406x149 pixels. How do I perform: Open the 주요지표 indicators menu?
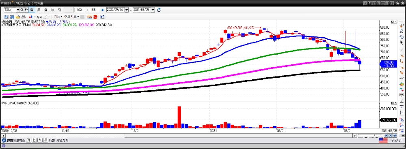[x=72, y=17]
